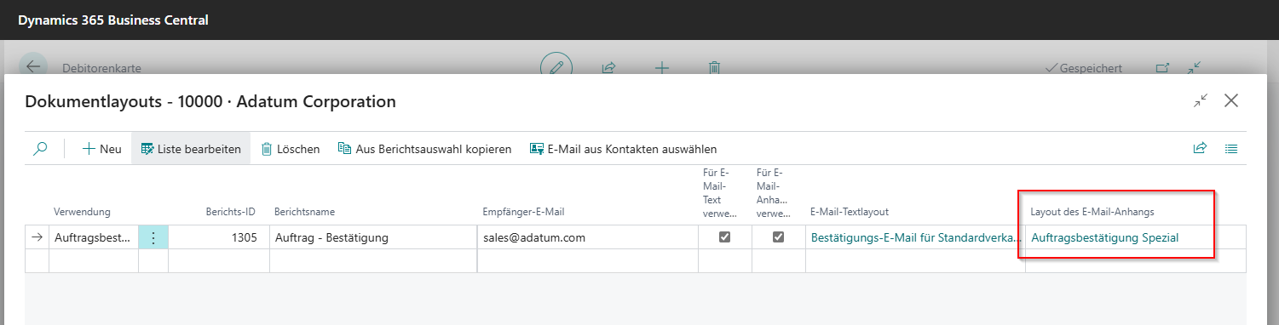Click the Gespeichert status indicator
Screen dimensions: 1279x325
(x=1083, y=68)
